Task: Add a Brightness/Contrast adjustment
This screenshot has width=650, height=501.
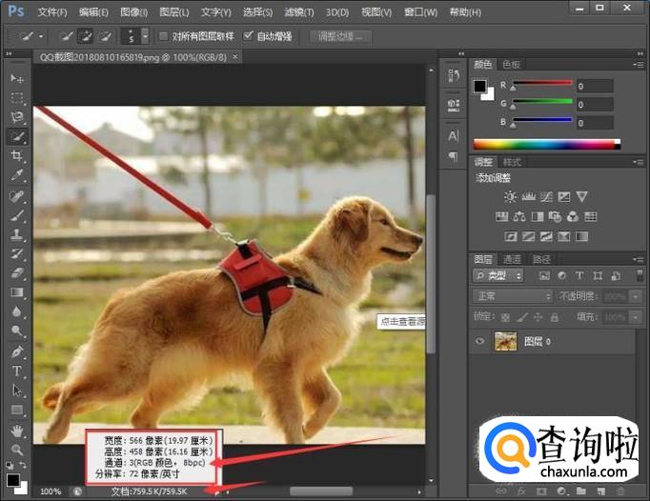Action: [x=510, y=197]
